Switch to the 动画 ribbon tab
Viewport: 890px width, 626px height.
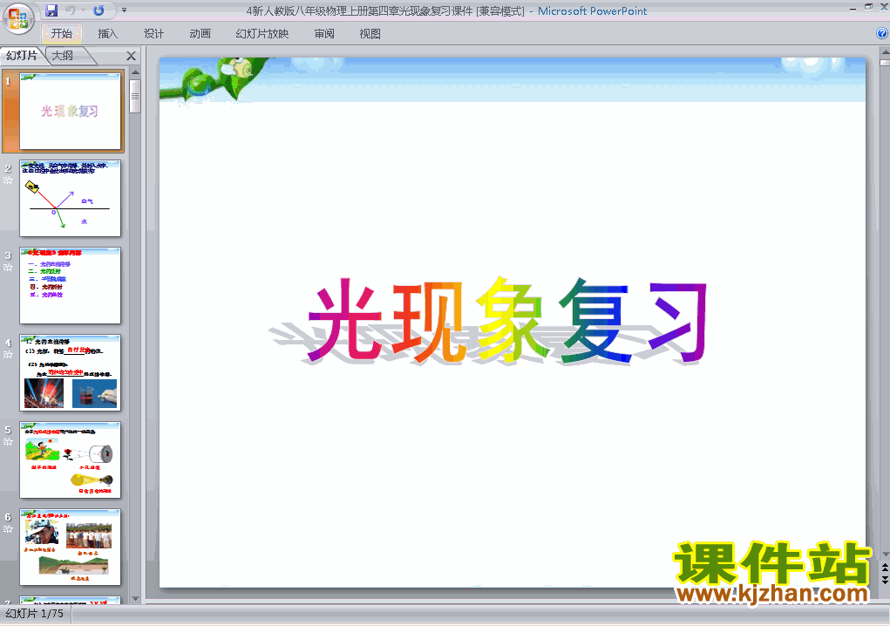200,33
